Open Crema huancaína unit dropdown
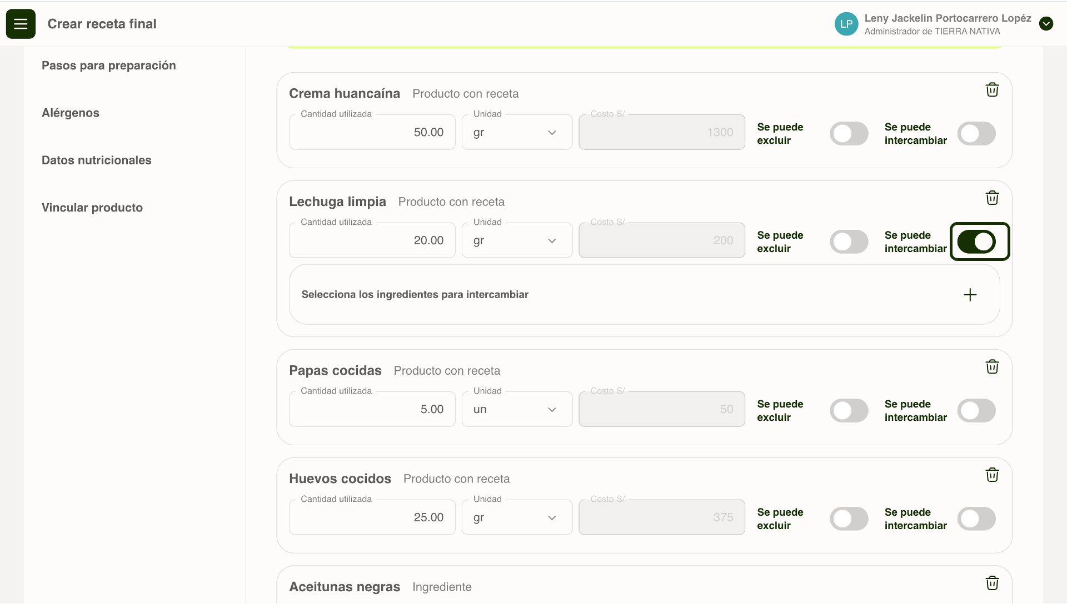1067x604 pixels. (x=516, y=133)
